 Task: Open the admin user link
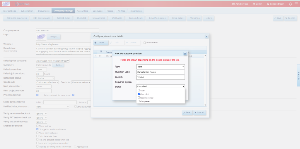[x=258, y=4]
